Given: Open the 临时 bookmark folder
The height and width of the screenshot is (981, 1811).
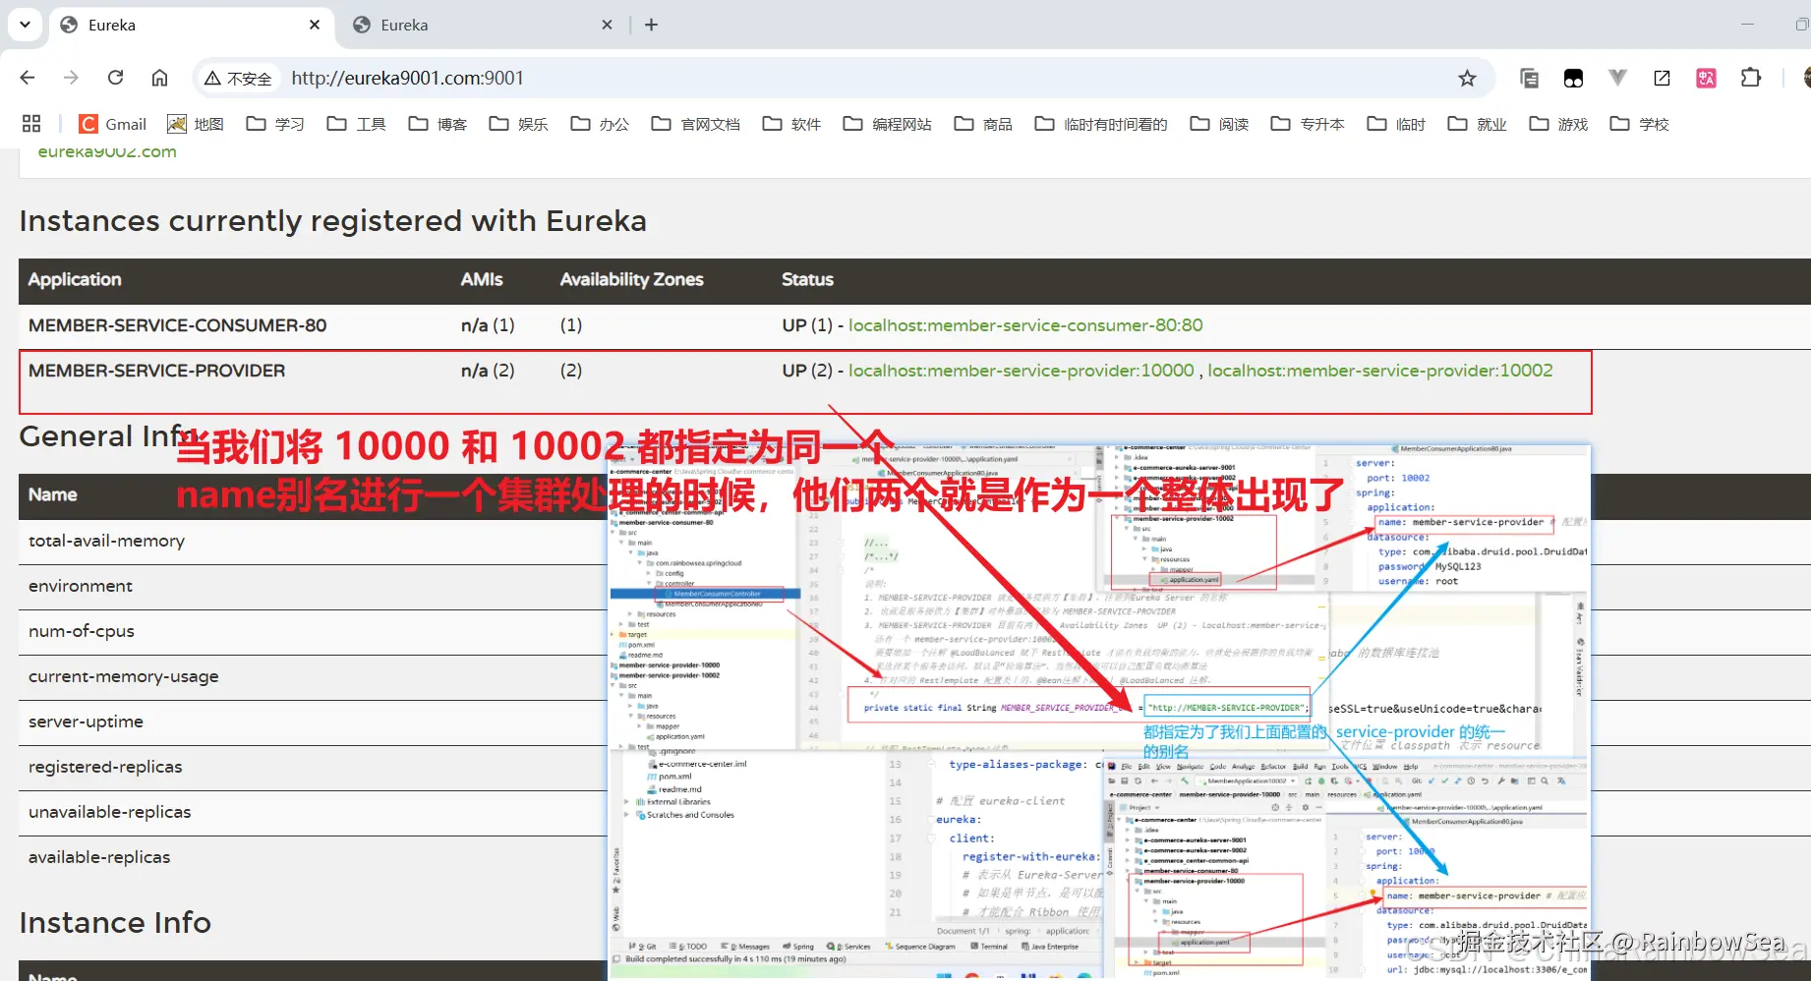Looking at the screenshot, I should 1396,124.
